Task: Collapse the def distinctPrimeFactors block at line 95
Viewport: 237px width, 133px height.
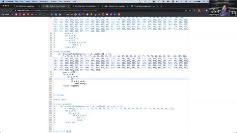Action: [x=53, y=54]
